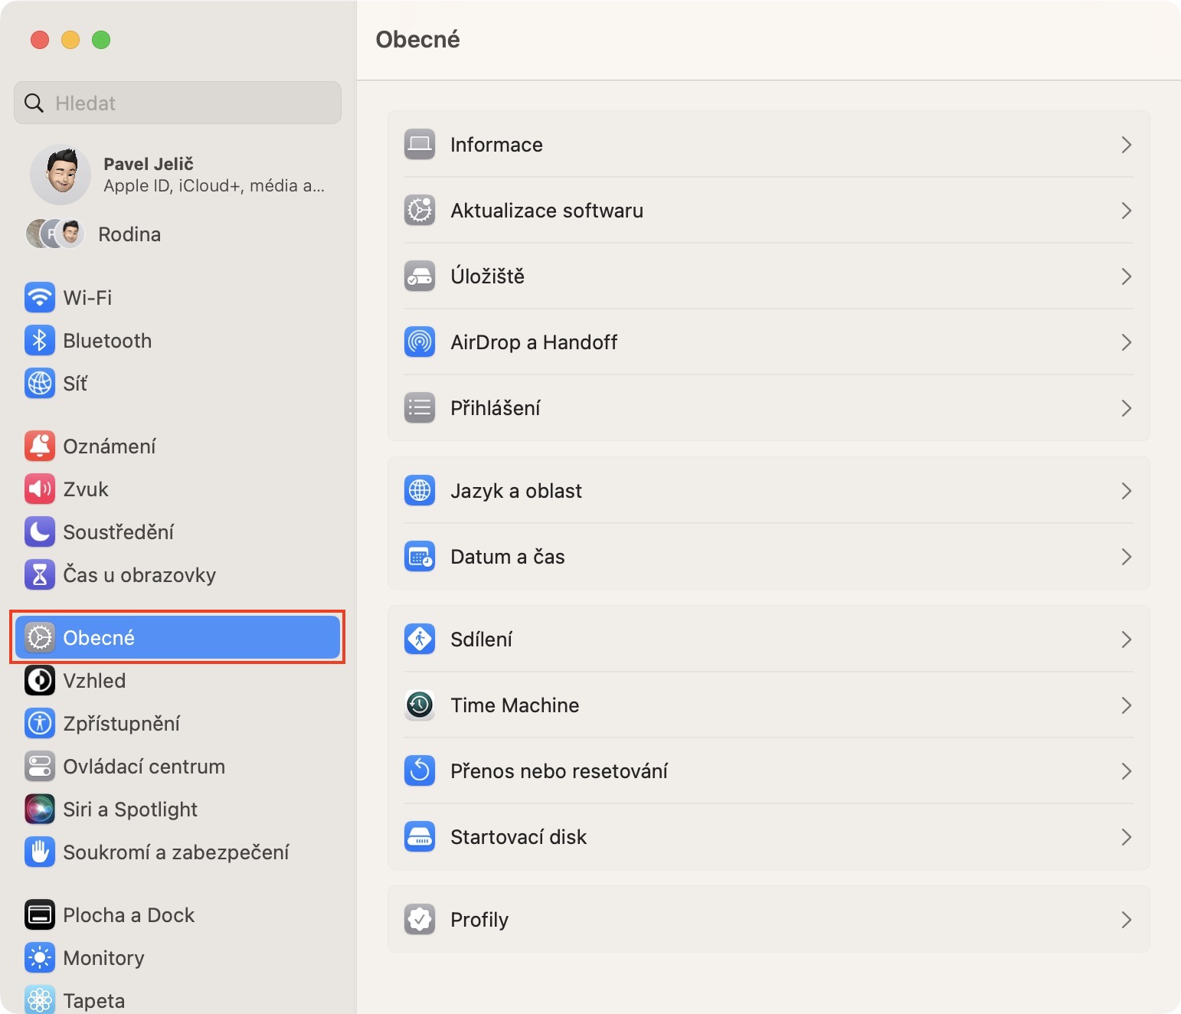
Task: Click the AirDrop a Handoff icon
Action: click(x=420, y=342)
